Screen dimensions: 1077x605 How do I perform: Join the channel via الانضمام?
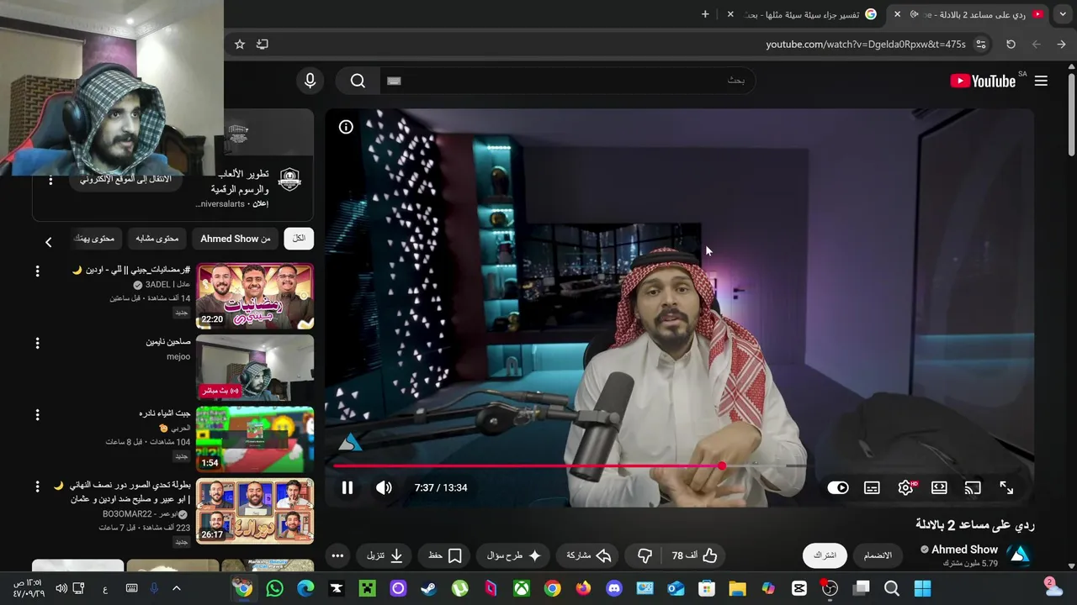tap(878, 555)
